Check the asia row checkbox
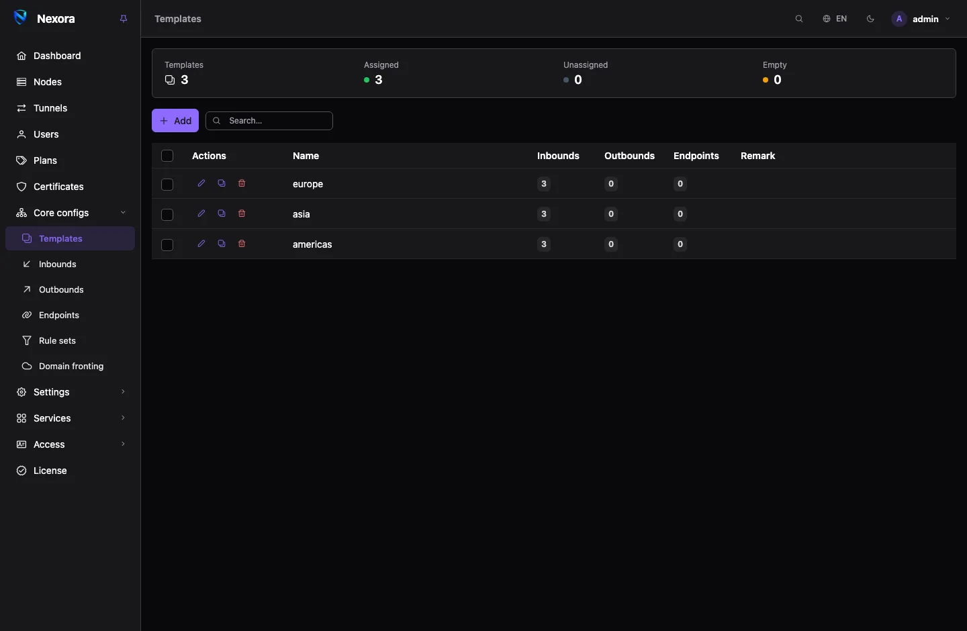 click(x=167, y=215)
